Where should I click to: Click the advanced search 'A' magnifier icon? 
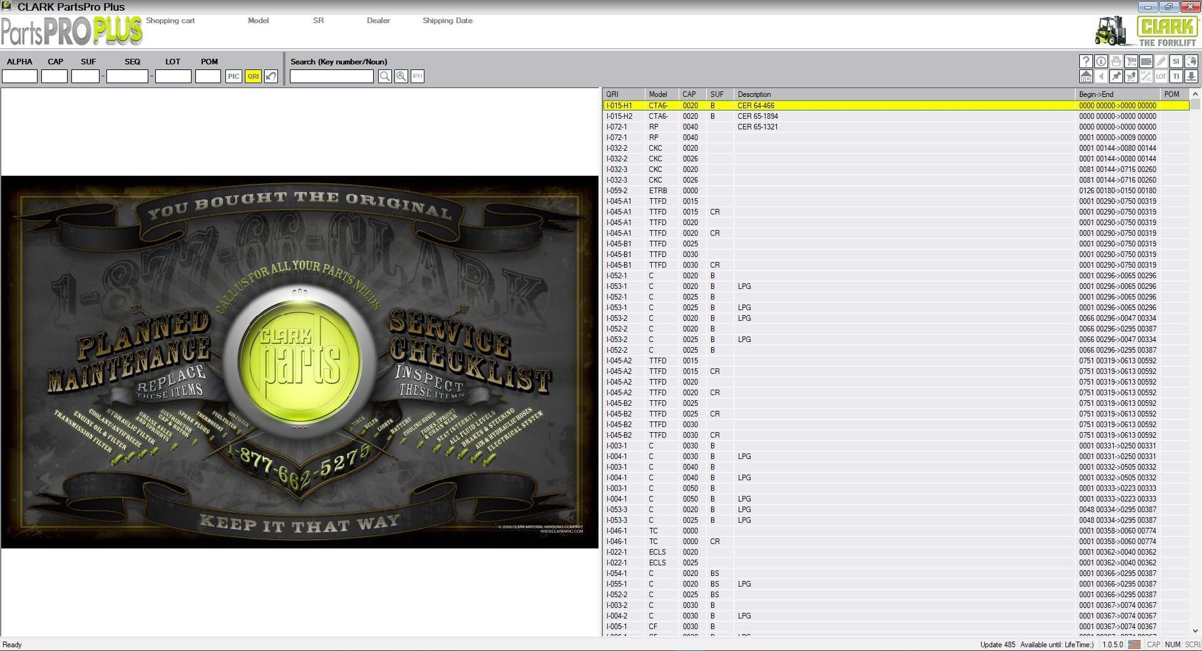[401, 76]
